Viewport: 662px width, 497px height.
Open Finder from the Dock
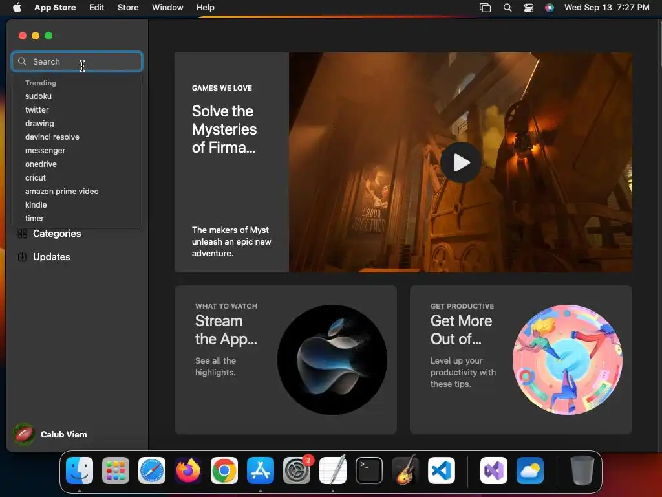(80, 470)
